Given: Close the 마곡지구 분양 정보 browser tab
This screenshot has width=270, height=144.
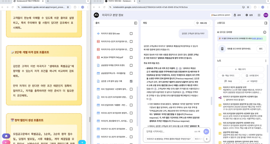Looking at the screenshot, I should 134,1.
